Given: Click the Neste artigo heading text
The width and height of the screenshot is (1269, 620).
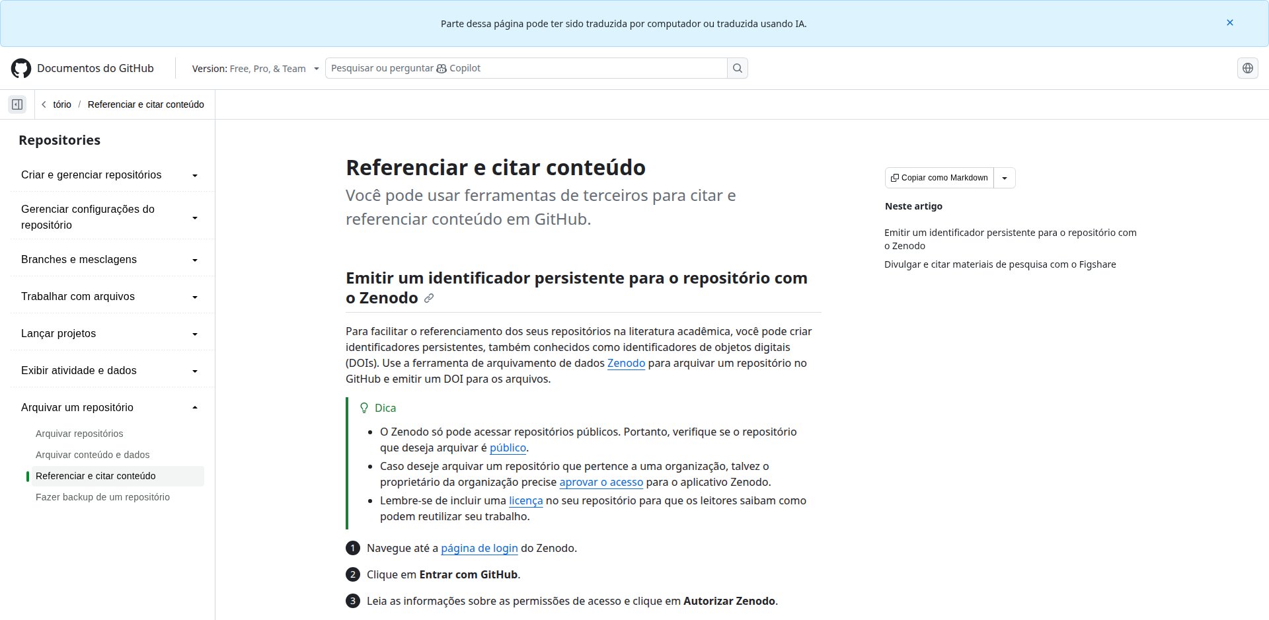Looking at the screenshot, I should (913, 206).
